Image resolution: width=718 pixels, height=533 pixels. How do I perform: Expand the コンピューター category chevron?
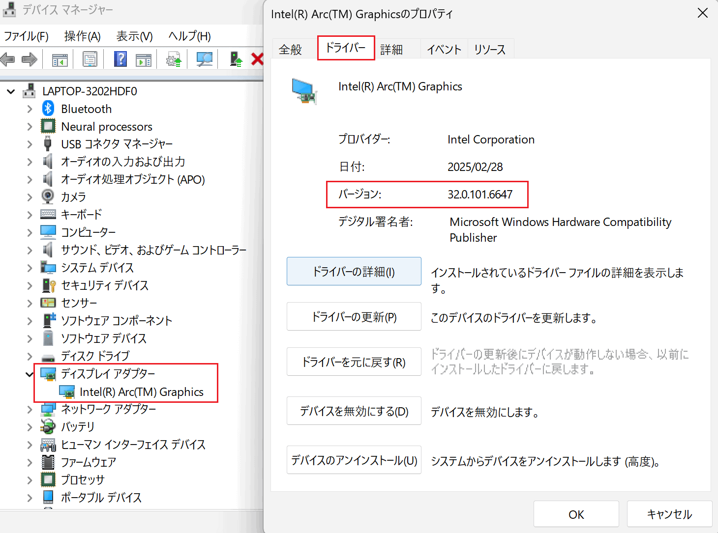click(x=30, y=232)
